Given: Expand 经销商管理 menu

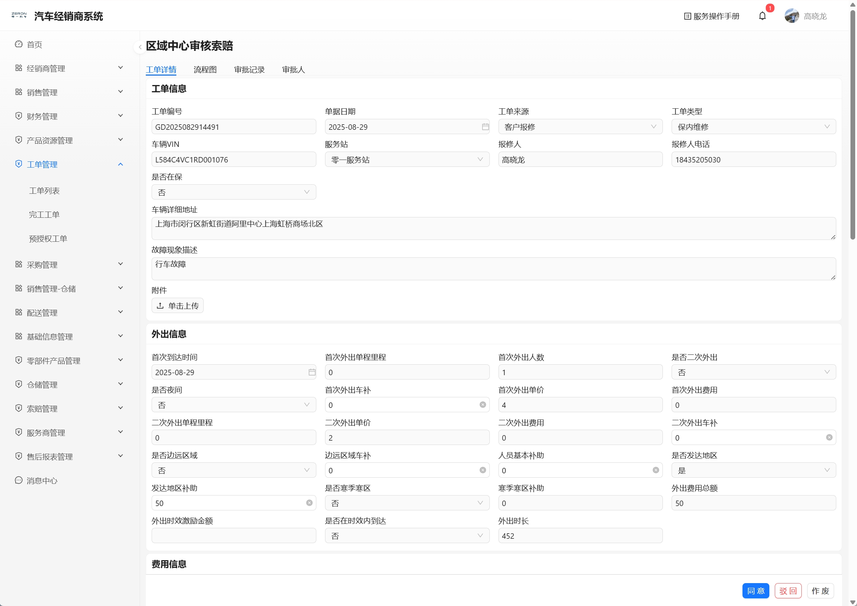Looking at the screenshot, I should pos(70,68).
